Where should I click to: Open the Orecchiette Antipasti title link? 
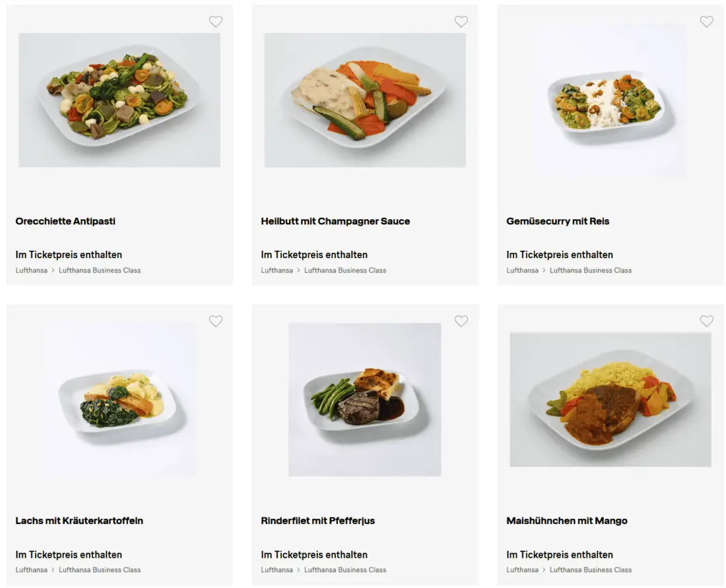[x=65, y=221]
